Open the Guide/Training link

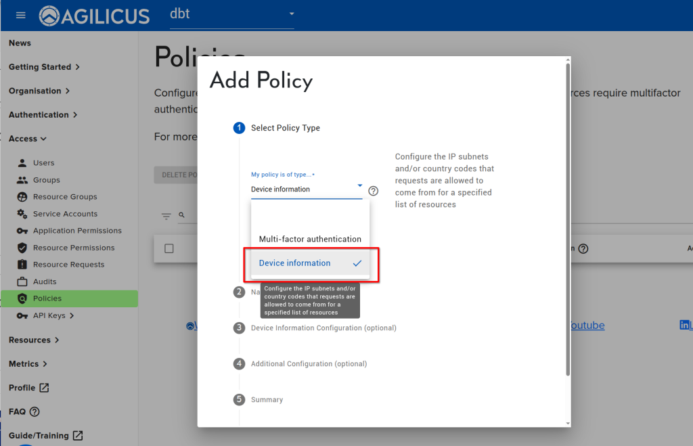pyautogui.click(x=45, y=436)
